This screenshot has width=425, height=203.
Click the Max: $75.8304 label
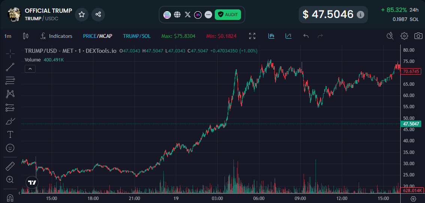178,36
